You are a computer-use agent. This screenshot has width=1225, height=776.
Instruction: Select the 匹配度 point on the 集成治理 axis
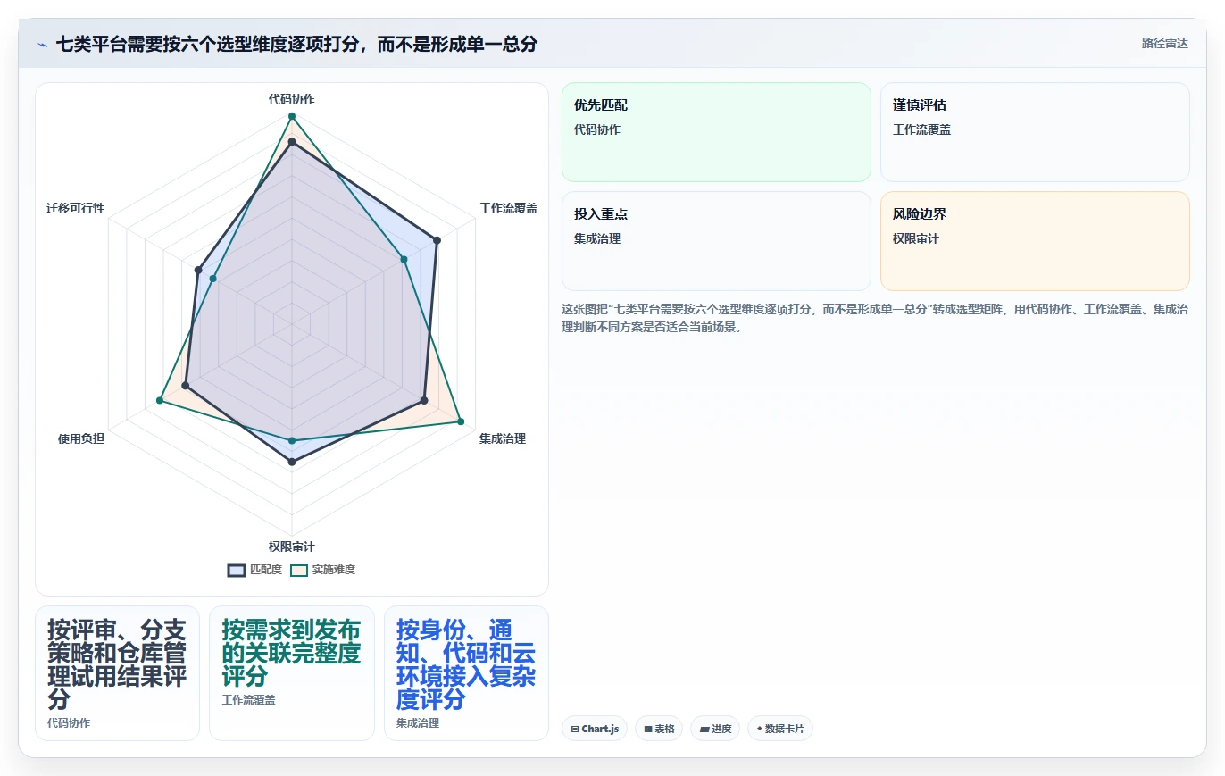pos(424,400)
